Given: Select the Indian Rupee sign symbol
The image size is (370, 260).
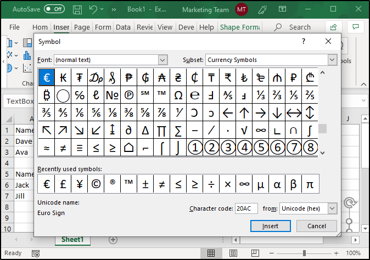Looking at the screenshot, I should (x=228, y=77).
